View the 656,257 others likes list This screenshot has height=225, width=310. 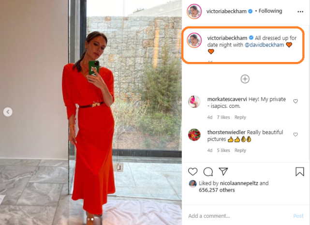[217, 190]
